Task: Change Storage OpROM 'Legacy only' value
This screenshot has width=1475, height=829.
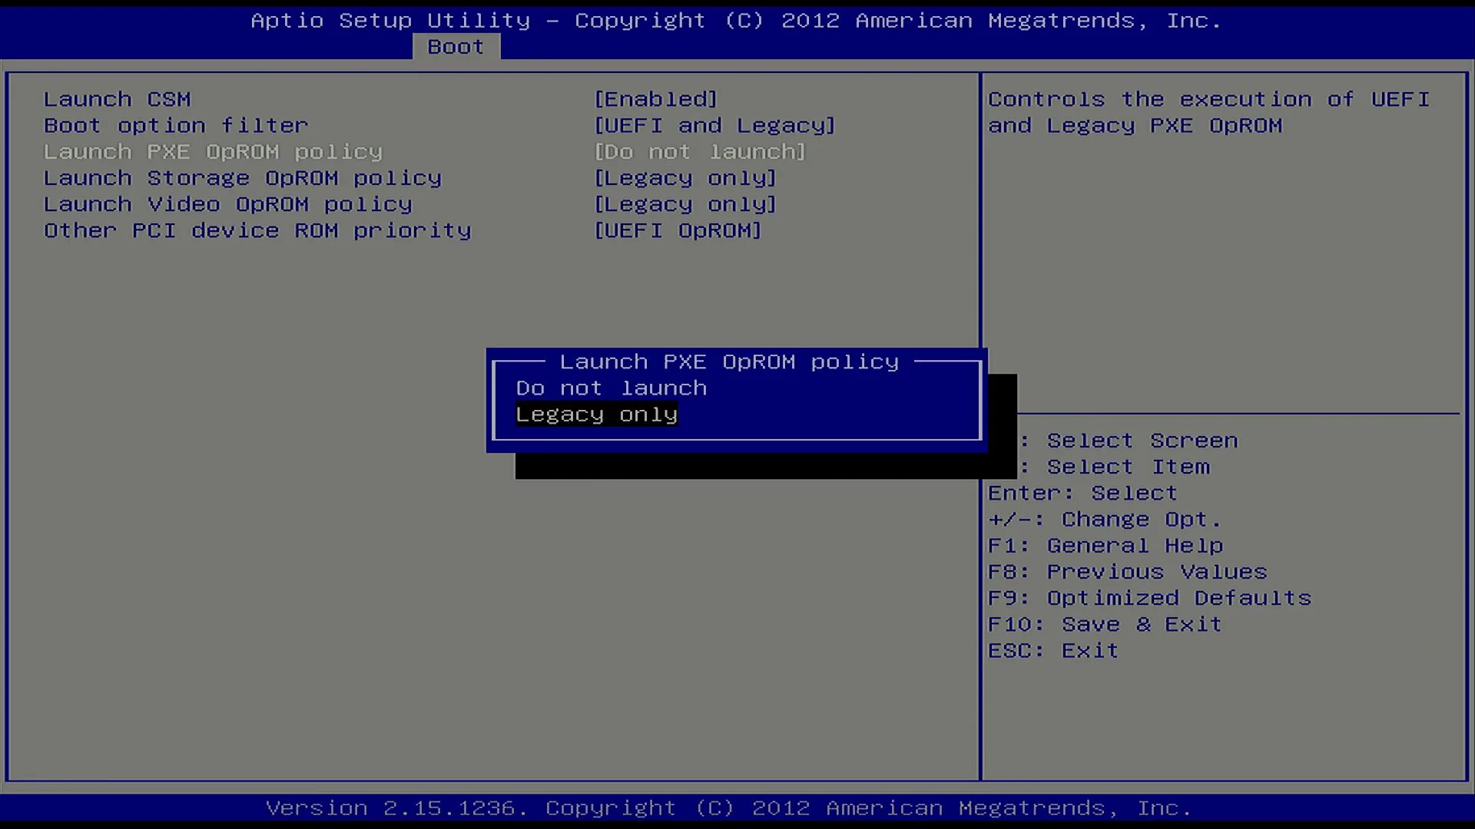Action: point(684,178)
